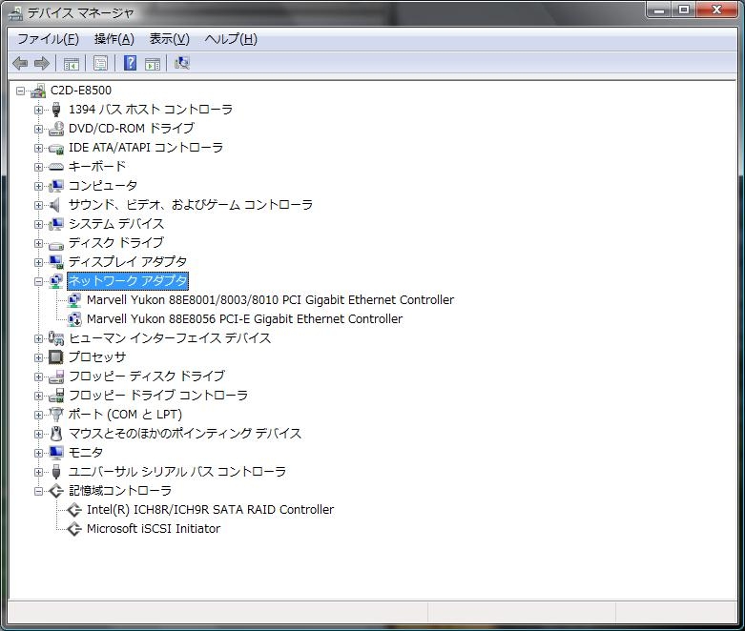Expand the DVD/CD-ROM ドライブ node
The image size is (745, 631).
[x=38, y=129]
